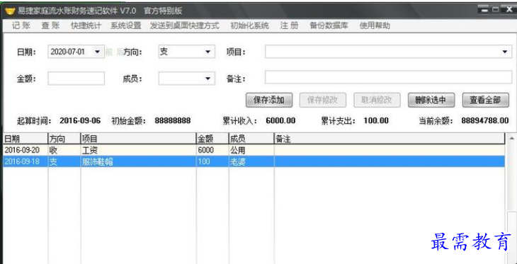Viewport: 517px width, 264px height.
Task: Click the 当前余额 value 88894788.00
Action: pos(484,120)
